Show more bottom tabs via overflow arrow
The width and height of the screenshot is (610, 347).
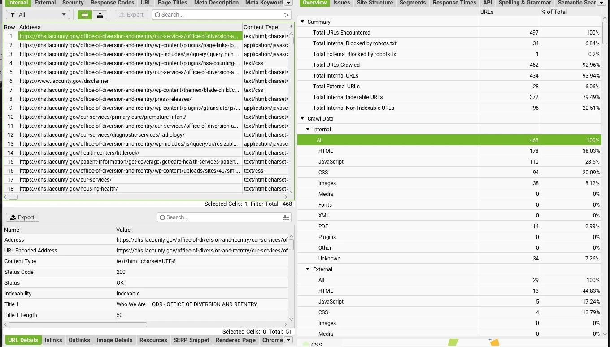[289, 340]
